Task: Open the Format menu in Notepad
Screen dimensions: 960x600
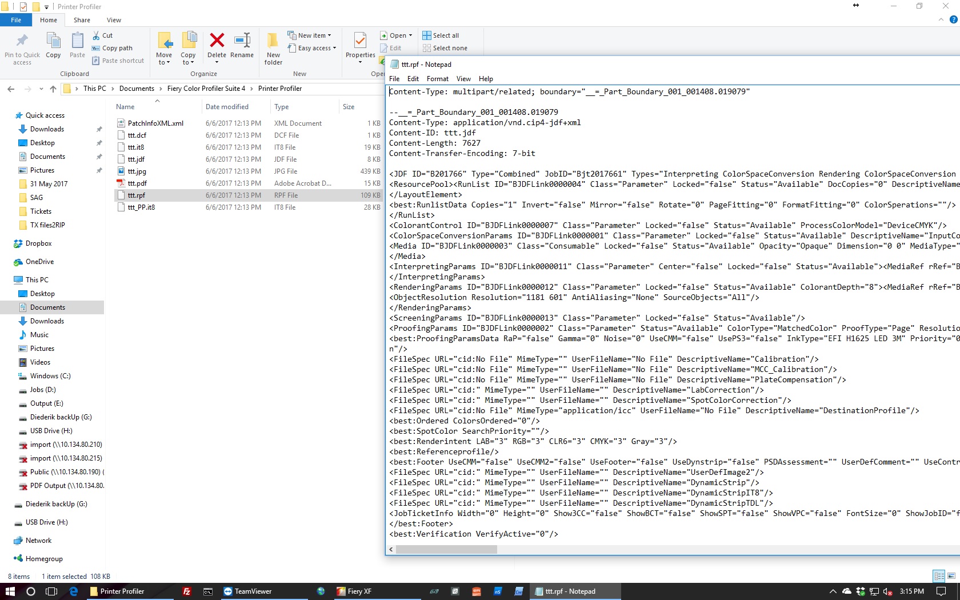Action: point(437,79)
